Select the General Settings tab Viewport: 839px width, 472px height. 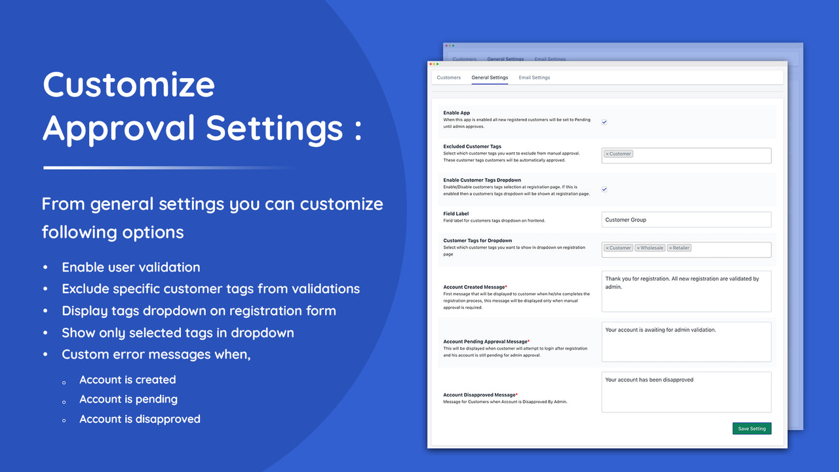[x=490, y=77]
